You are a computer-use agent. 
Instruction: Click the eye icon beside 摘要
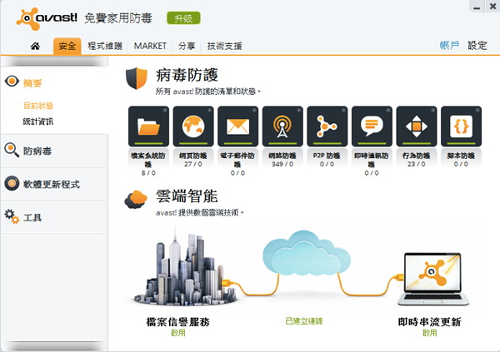(x=12, y=82)
